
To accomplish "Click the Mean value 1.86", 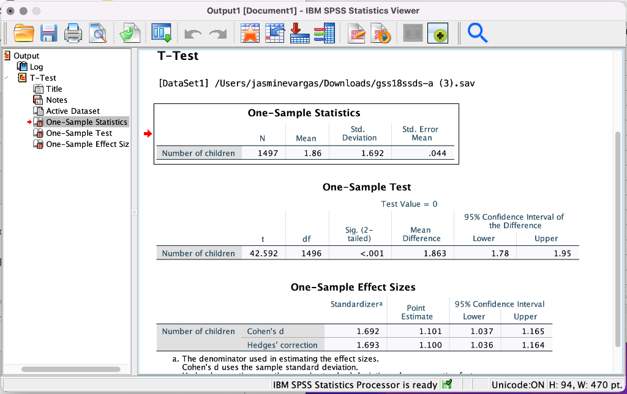I will (313, 153).
